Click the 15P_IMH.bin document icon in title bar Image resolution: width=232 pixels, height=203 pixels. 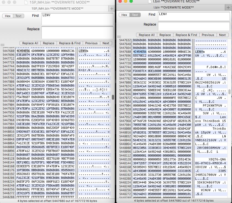tap(26, 2)
